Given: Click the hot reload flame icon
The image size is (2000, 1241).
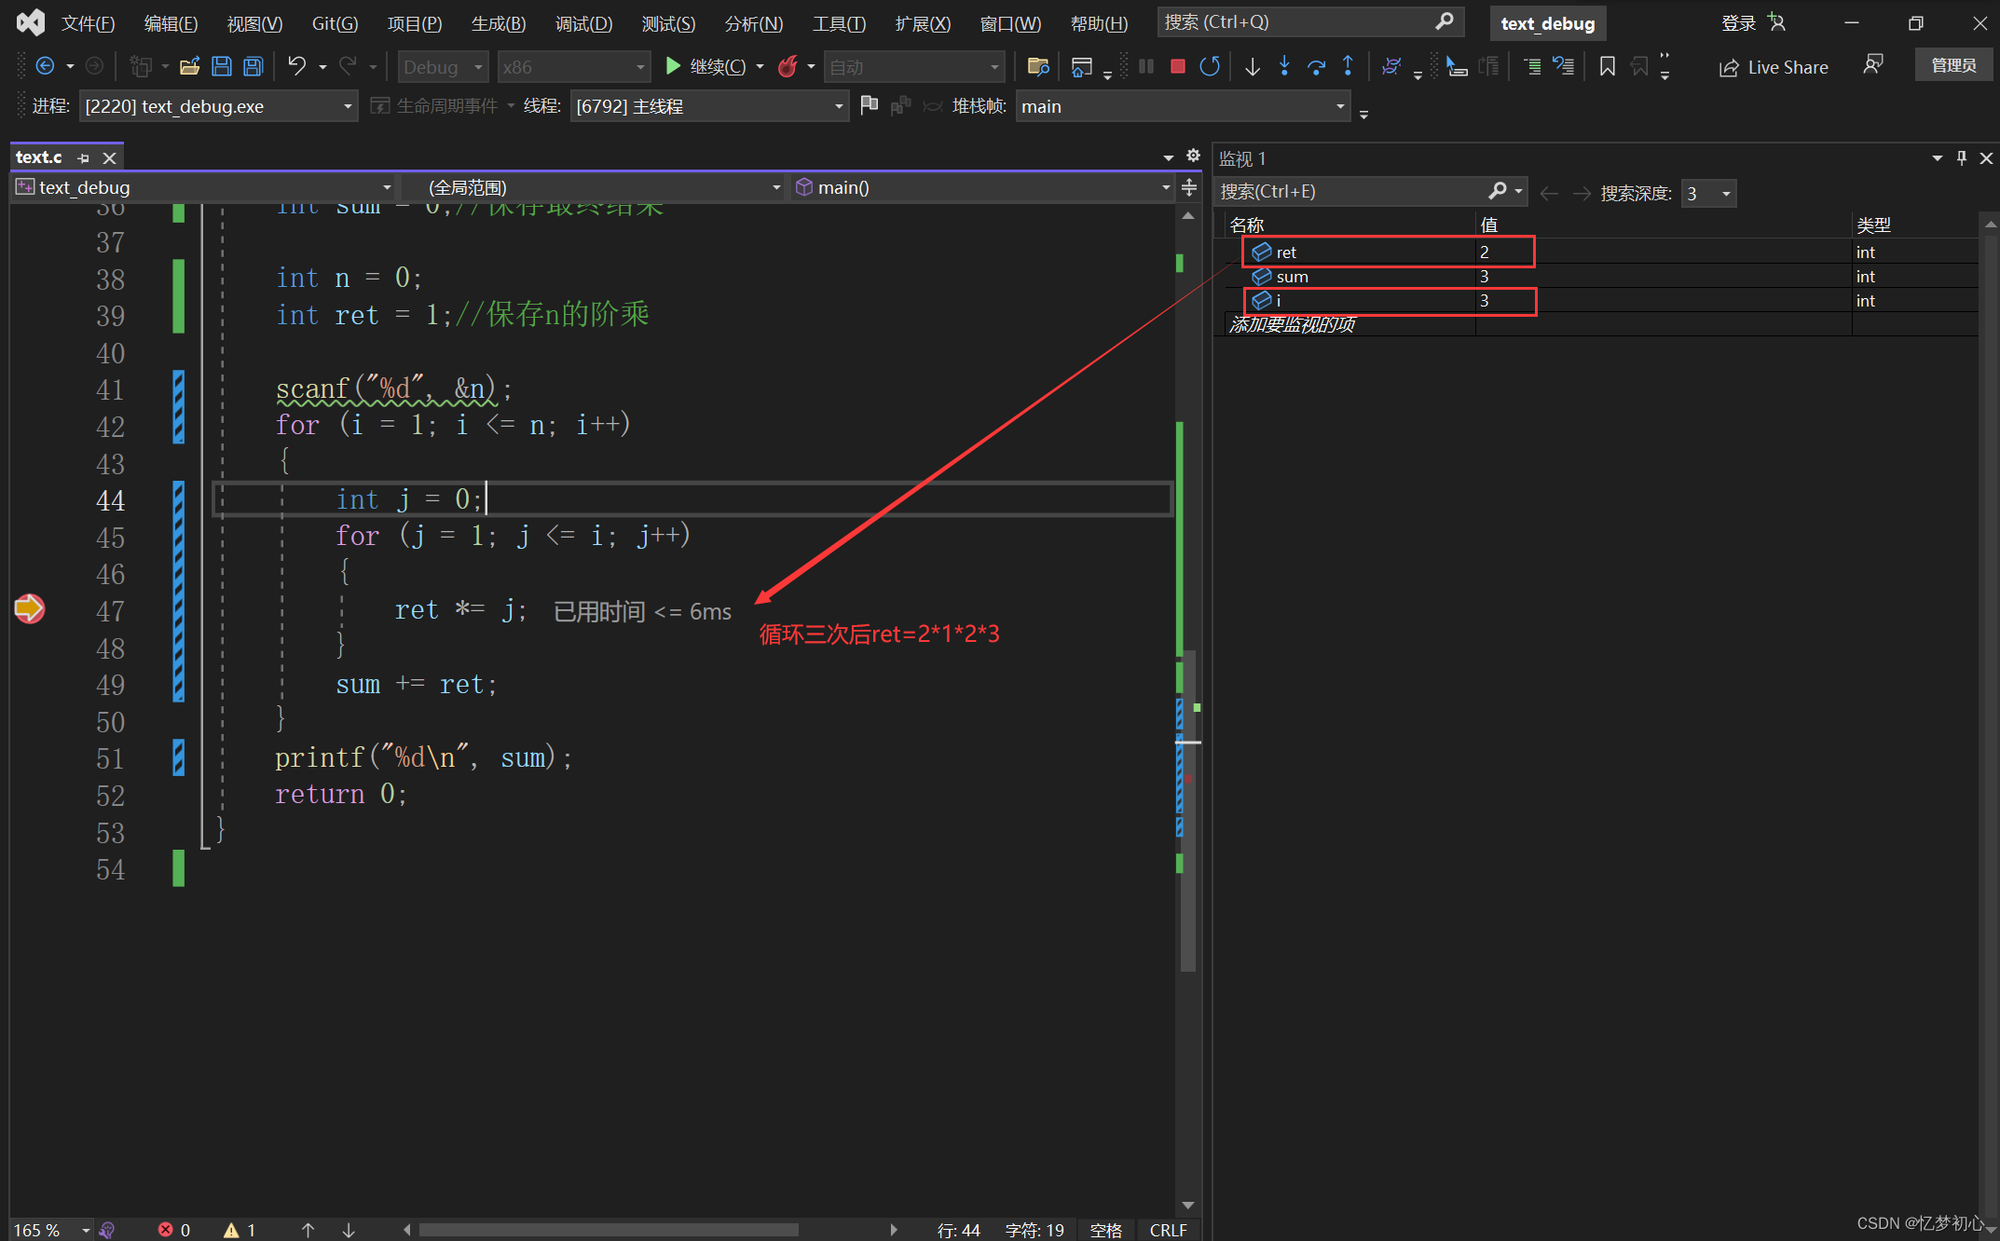Looking at the screenshot, I should (x=788, y=66).
